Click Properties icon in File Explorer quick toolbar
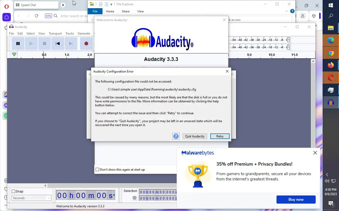Screen dimensions: 339x211 click(x=101, y=4)
